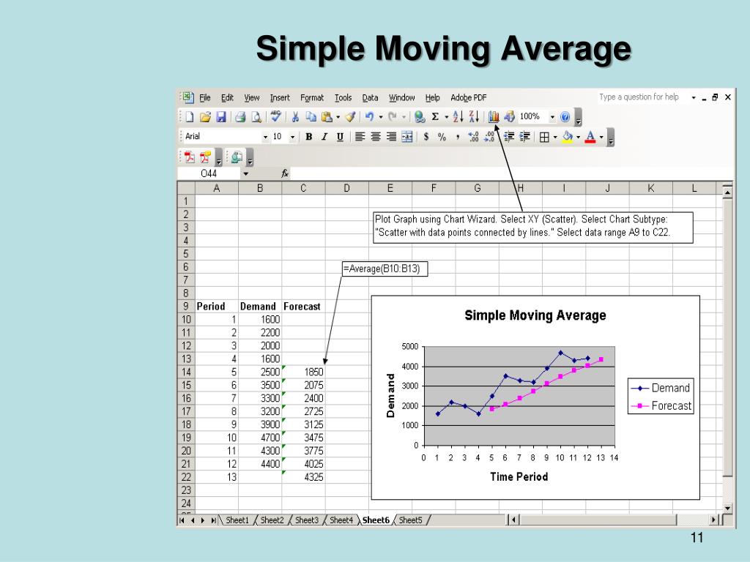Switch to the Sheet1 tab
This screenshot has height=562, width=750.
[x=237, y=520]
